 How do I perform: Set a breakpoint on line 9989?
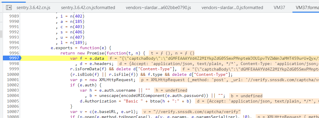point(14,16)
